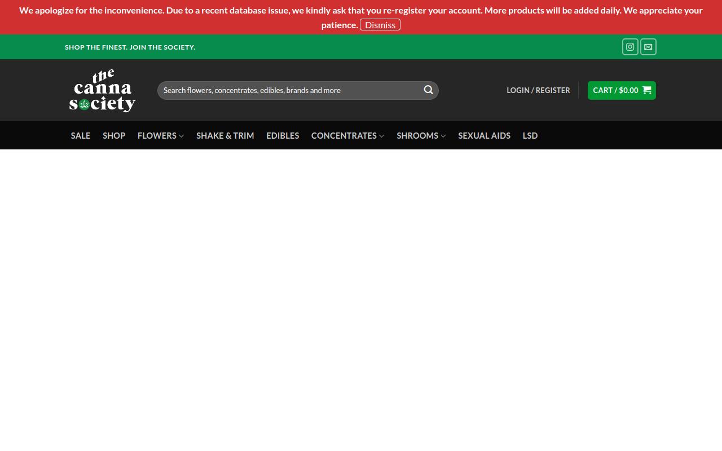Viewport: 722px width, 451px height.
Task: Click 'Shop the finest. Join the society.' text
Action: coord(130,47)
